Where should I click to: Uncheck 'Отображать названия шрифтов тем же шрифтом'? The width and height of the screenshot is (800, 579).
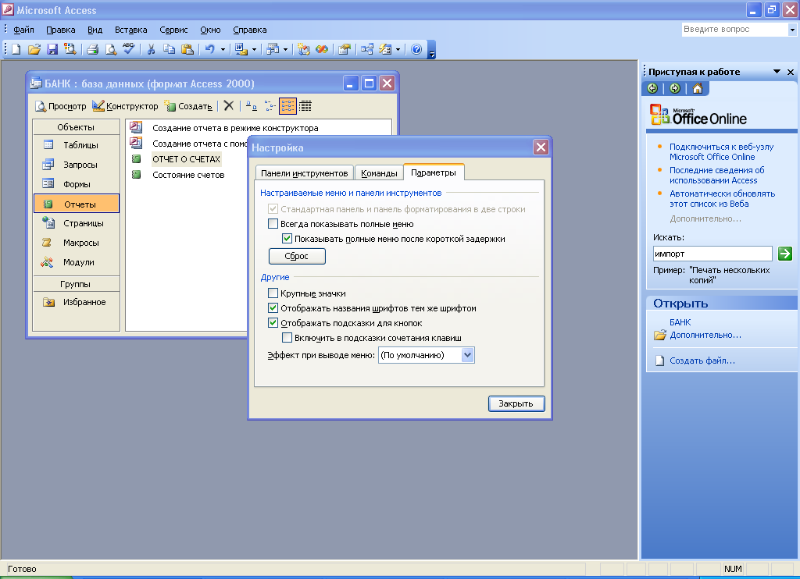(273, 308)
